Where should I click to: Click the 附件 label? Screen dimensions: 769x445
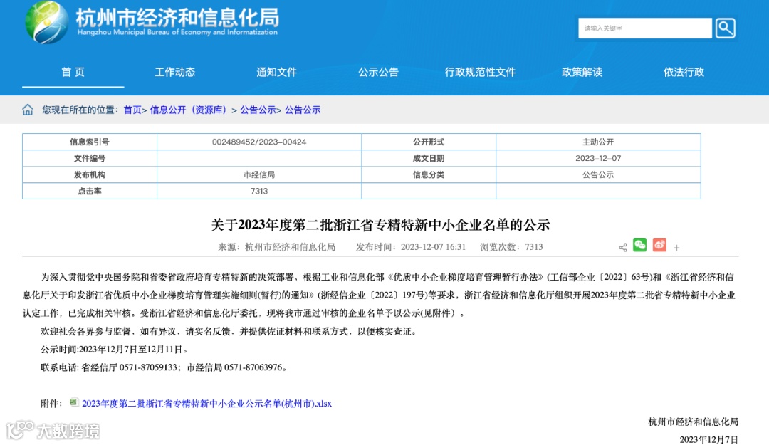(x=51, y=403)
